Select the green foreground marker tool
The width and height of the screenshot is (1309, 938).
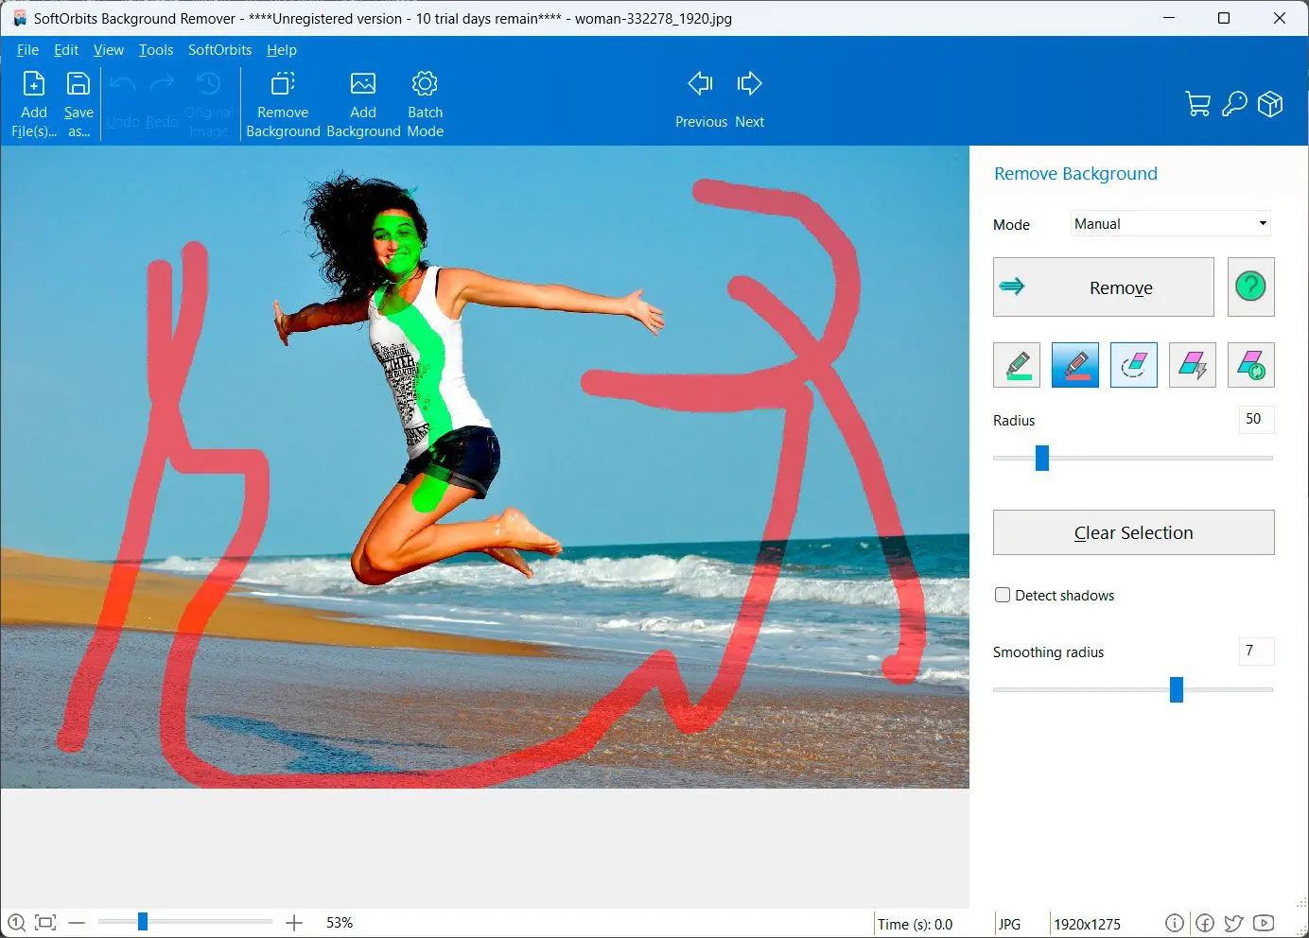[x=1017, y=365]
